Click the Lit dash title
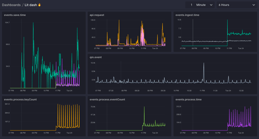The height and width of the screenshot is (139, 259). [x=31, y=5]
